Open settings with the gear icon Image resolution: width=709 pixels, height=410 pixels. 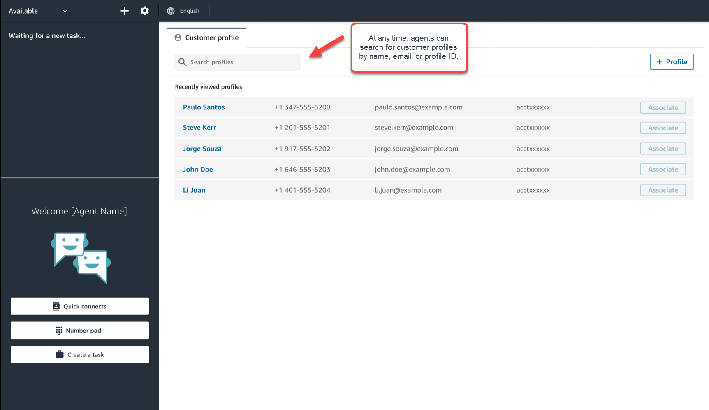pyautogui.click(x=145, y=11)
